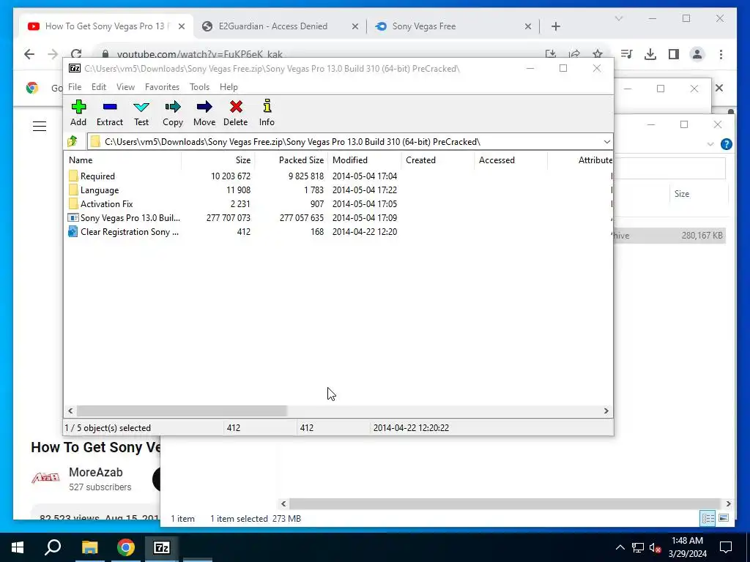Image resolution: width=750 pixels, height=562 pixels.
Task: Open Windows taskbar search
Action: click(x=53, y=547)
